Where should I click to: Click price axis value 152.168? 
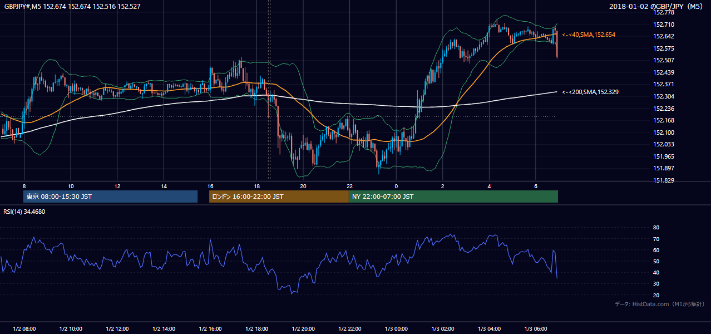pos(664,120)
